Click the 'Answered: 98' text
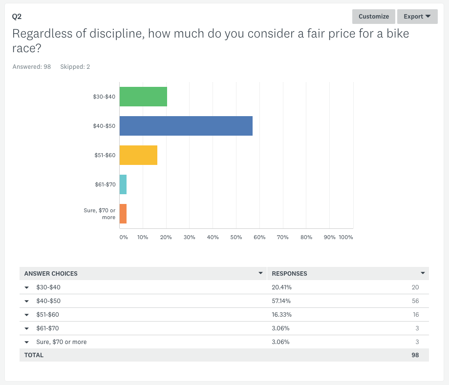Image resolution: width=449 pixels, height=385 pixels. tap(32, 67)
